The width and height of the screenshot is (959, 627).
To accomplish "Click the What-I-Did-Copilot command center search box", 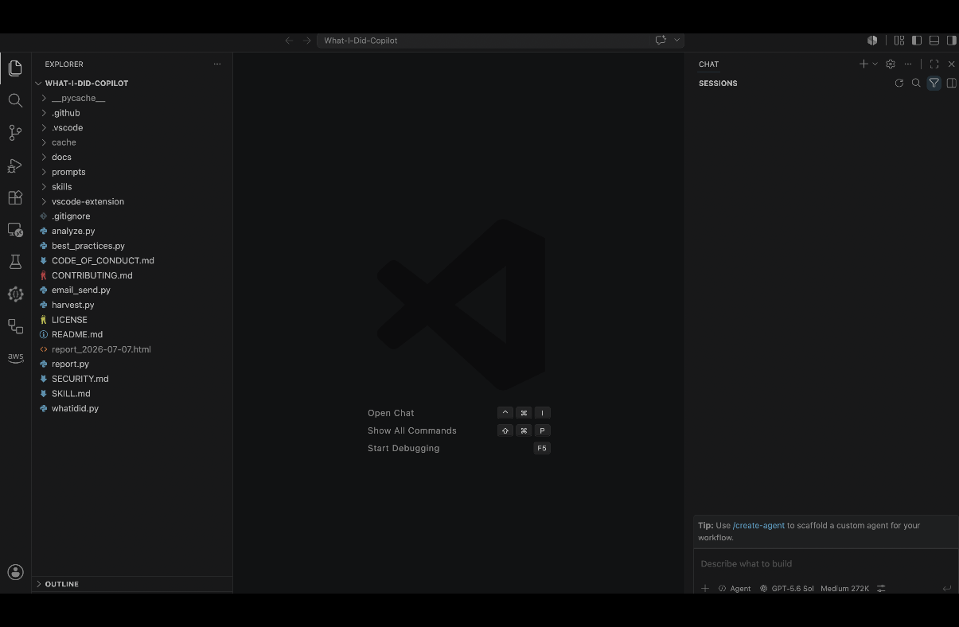I will [484, 41].
